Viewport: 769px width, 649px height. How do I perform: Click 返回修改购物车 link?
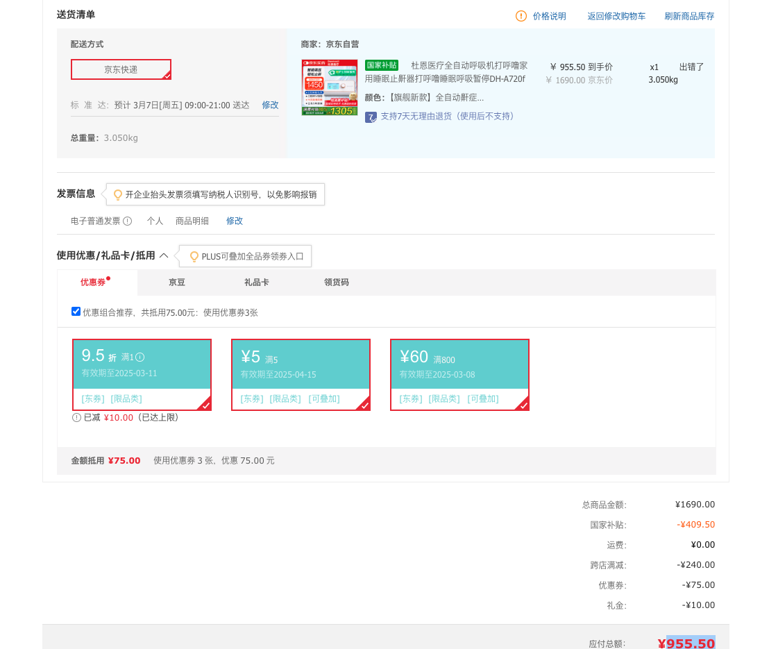pos(616,16)
